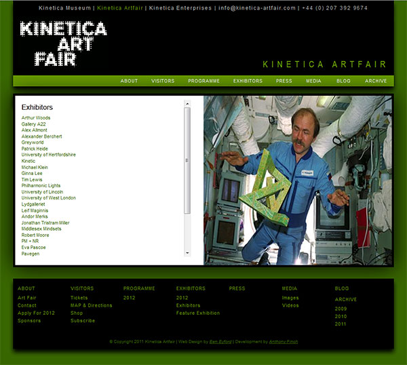
Task: Click the astronaut sculpture photo
Action: coord(298,180)
